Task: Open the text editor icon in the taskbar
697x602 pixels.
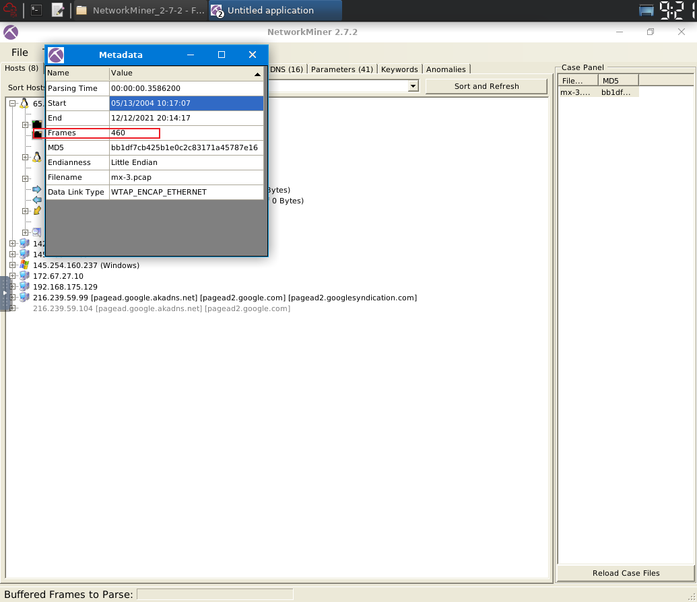Action: click(58, 10)
